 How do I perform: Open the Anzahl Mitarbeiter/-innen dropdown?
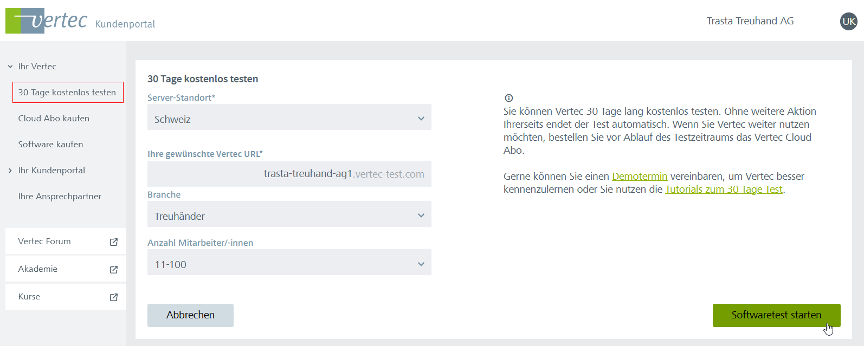[x=289, y=263]
